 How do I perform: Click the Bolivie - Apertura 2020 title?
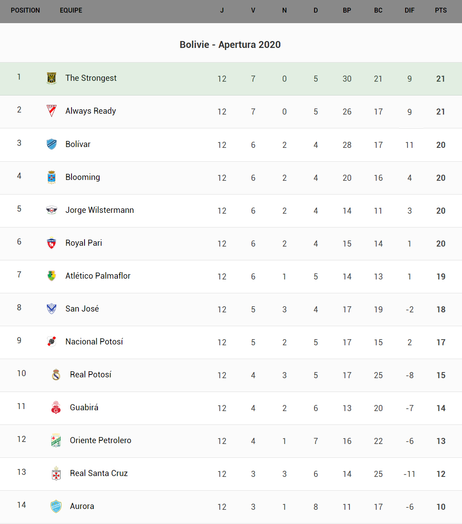pos(230,45)
